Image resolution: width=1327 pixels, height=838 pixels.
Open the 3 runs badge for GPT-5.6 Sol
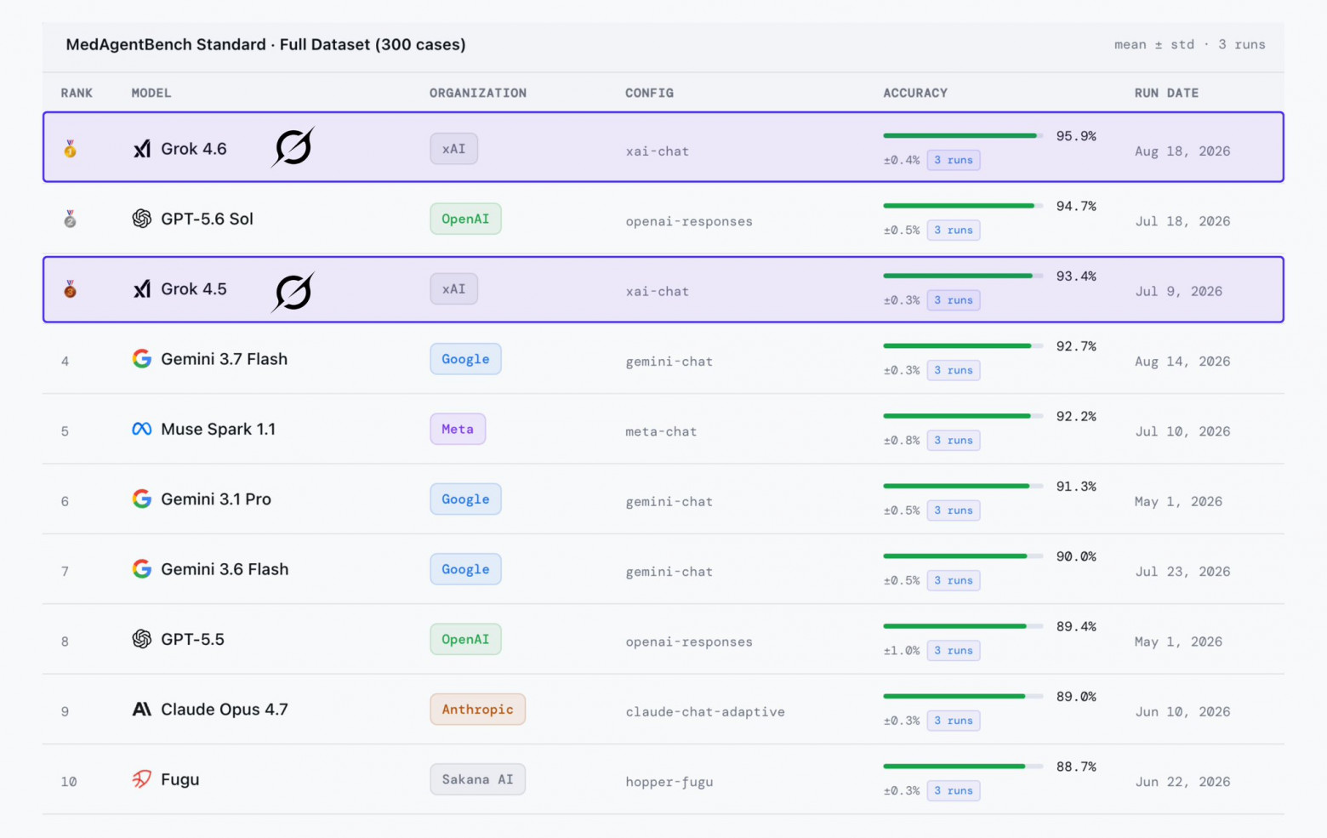click(x=954, y=230)
